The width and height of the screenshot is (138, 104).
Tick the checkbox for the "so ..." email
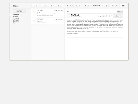point(33,12)
